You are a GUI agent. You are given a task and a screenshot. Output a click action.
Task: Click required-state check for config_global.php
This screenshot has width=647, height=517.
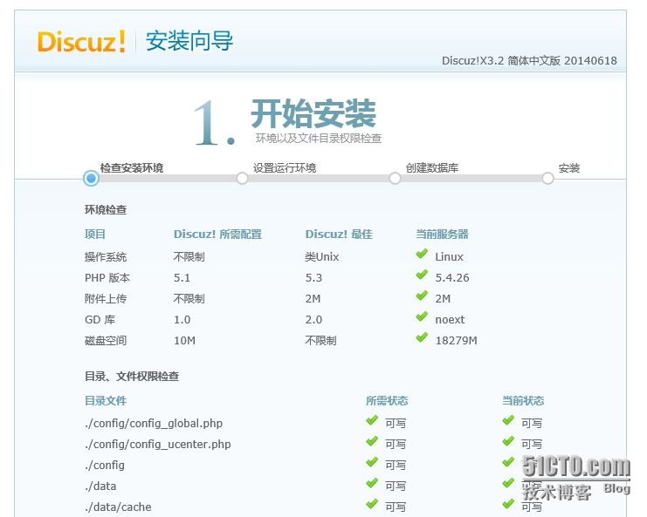(372, 420)
